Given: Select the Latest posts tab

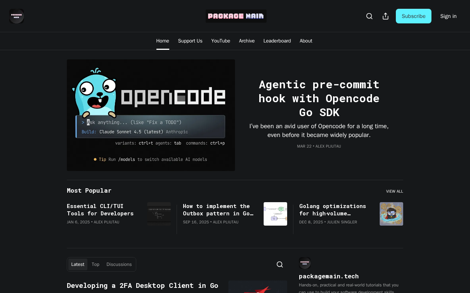Looking at the screenshot, I should 78,264.
